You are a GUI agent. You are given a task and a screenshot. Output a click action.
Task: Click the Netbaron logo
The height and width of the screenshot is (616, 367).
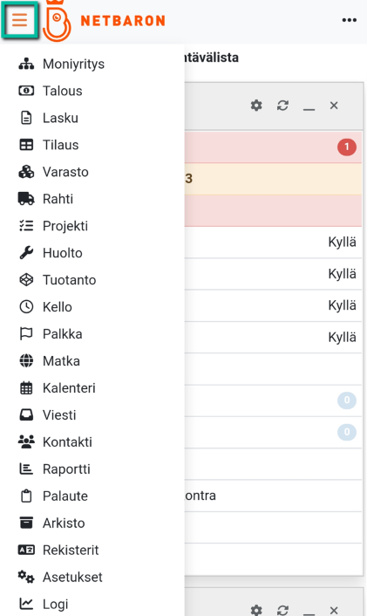(x=104, y=20)
